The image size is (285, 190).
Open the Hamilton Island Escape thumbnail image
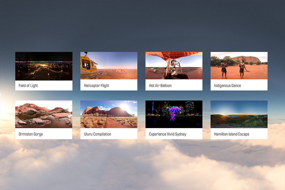(x=239, y=114)
